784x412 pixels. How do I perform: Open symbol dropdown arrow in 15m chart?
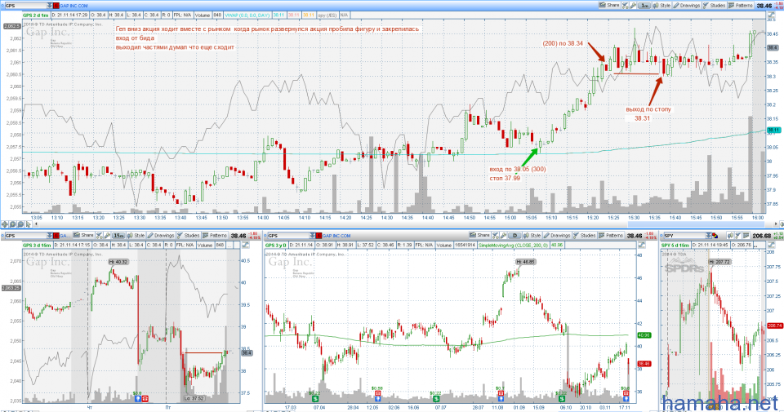tap(50, 236)
